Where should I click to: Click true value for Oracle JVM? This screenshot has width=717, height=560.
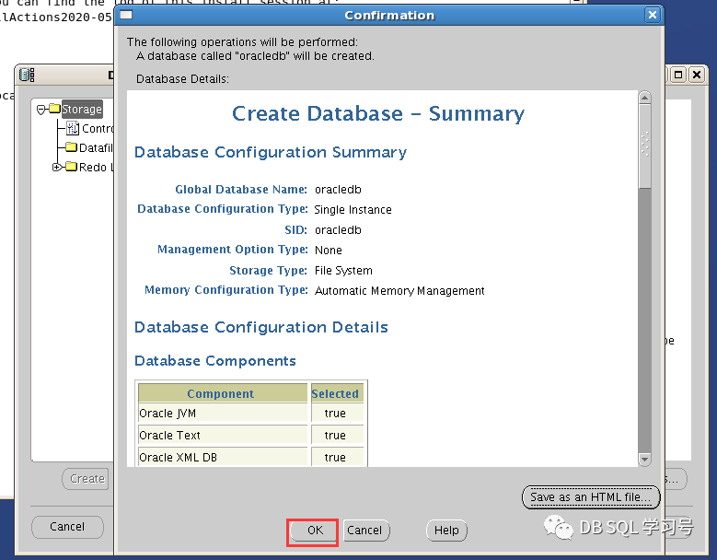335,414
